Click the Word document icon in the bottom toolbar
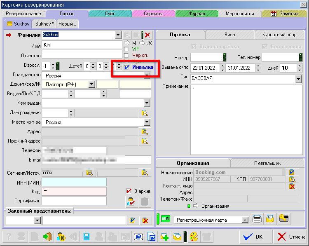The height and width of the screenshot is (246, 309). click(152, 237)
